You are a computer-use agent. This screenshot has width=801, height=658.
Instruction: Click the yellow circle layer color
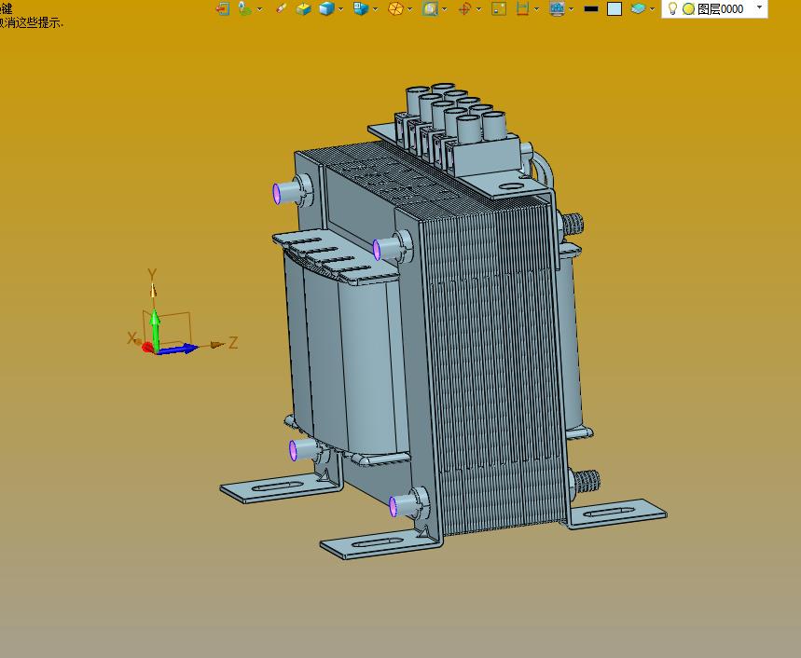tap(688, 9)
